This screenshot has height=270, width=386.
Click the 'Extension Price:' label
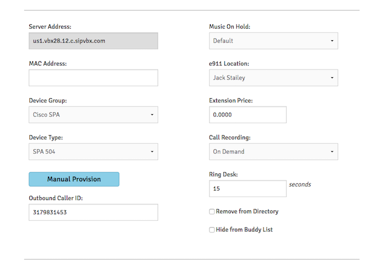[230, 100]
